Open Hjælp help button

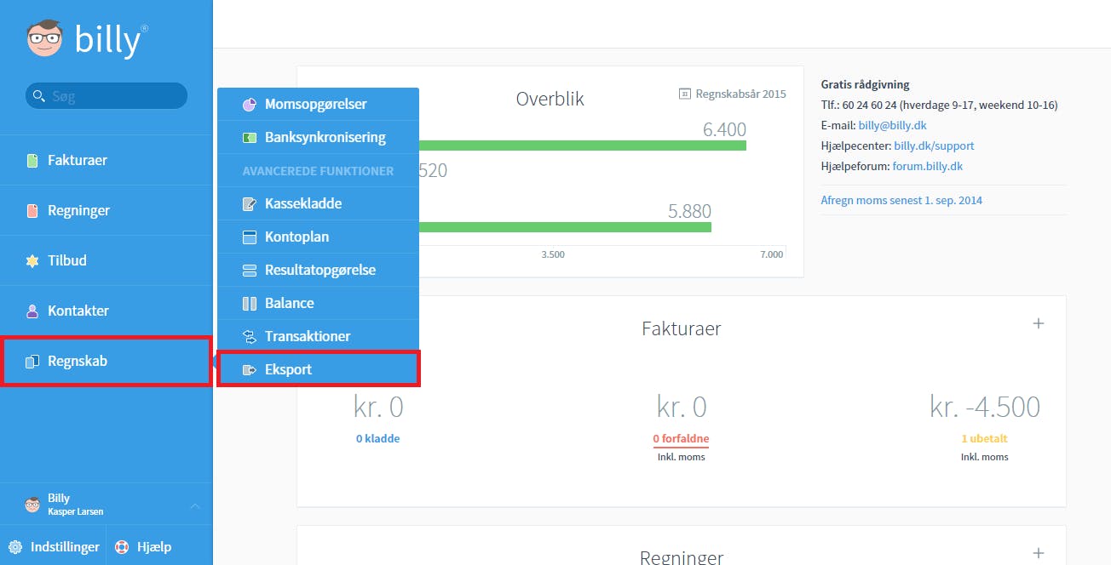pyautogui.click(x=143, y=547)
